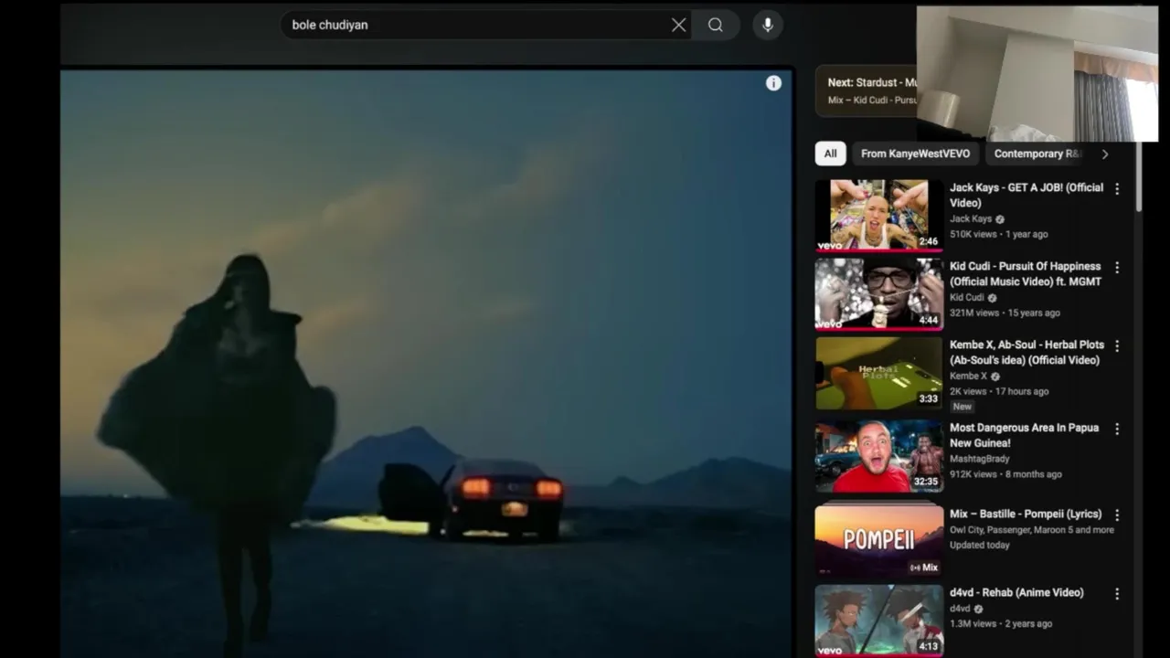Viewport: 1170px width, 658px height.
Task: Open Kembe X Herbal Plots thumbnail
Action: [878, 373]
